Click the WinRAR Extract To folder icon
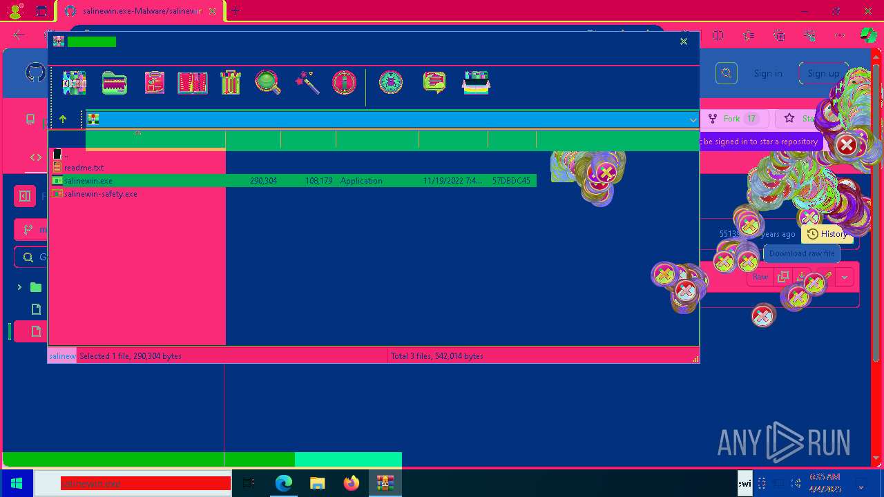This screenshot has height=497, width=884. click(115, 83)
